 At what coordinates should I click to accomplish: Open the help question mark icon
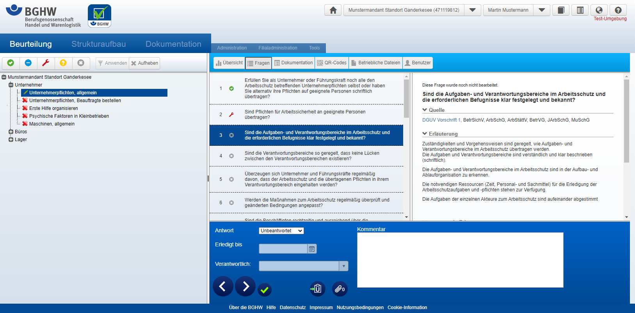pos(618,10)
